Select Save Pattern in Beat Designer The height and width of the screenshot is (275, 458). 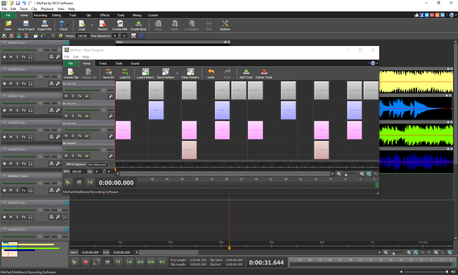pos(165,73)
